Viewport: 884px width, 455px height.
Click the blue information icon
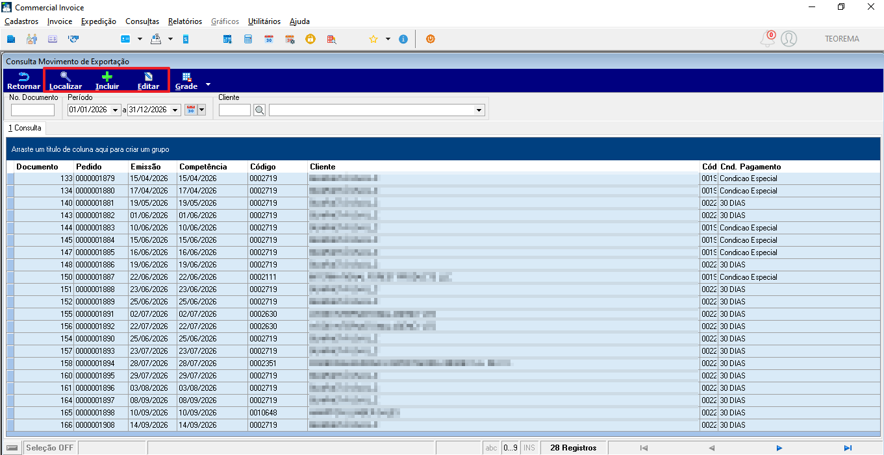(x=403, y=39)
